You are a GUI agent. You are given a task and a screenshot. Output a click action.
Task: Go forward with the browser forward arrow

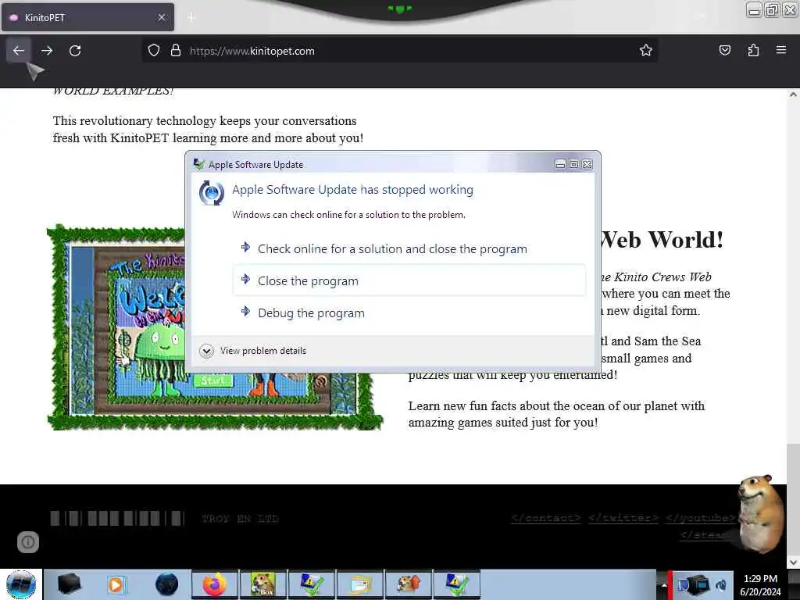(47, 51)
